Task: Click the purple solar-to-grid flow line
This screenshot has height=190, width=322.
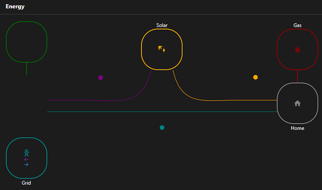Action: tap(93, 100)
